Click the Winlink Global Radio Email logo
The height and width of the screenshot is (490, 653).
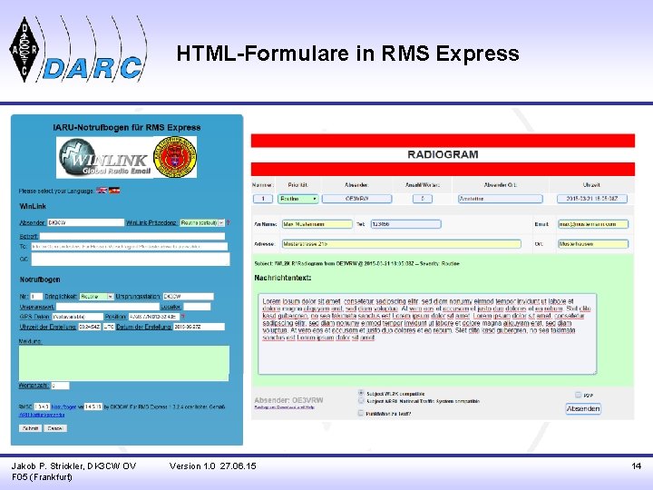pos(104,157)
